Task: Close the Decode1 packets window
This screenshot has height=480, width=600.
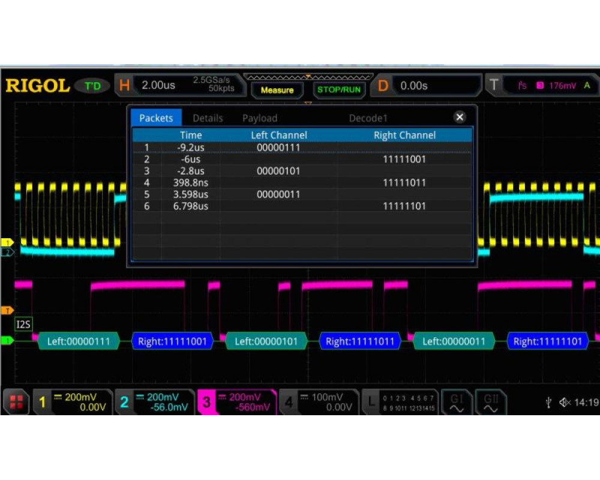Action: click(x=460, y=118)
